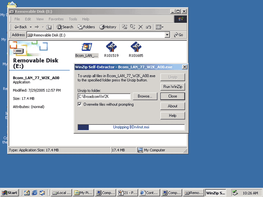Click the Forward arrow toolbar button
This screenshot has width=263, height=197.
pyautogui.click(x=37, y=27)
